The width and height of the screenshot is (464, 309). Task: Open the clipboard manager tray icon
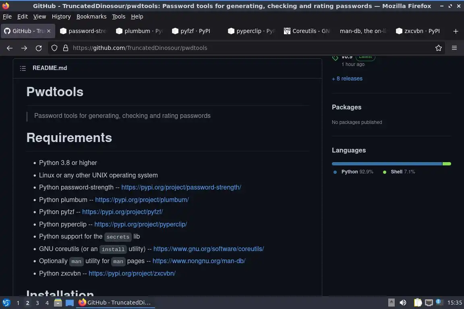pyautogui.click(x=418, y=303)
